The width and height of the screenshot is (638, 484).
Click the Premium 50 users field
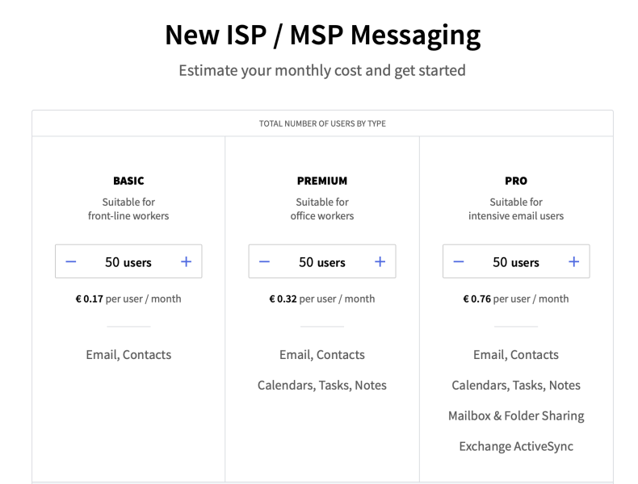[322, 262]
